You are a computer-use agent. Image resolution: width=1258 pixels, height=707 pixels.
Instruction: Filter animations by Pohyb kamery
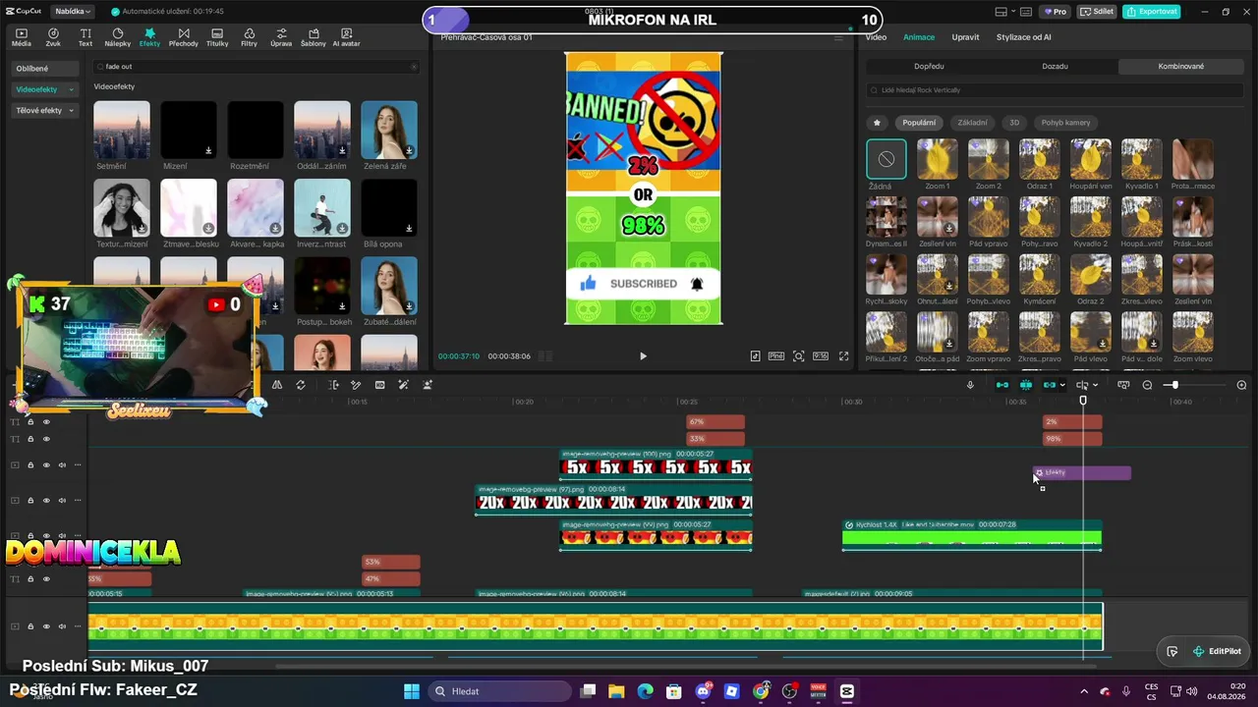(1065, 123)
